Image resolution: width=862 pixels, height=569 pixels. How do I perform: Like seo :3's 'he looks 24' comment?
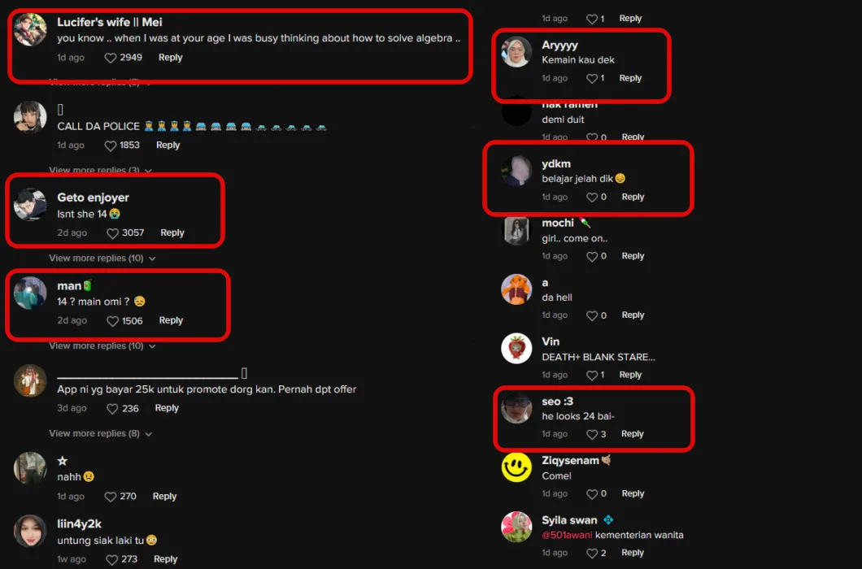point(592,434)
